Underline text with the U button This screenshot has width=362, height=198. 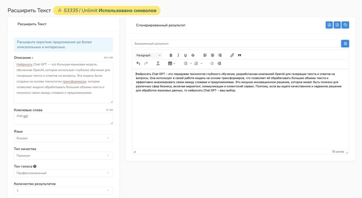185,55
